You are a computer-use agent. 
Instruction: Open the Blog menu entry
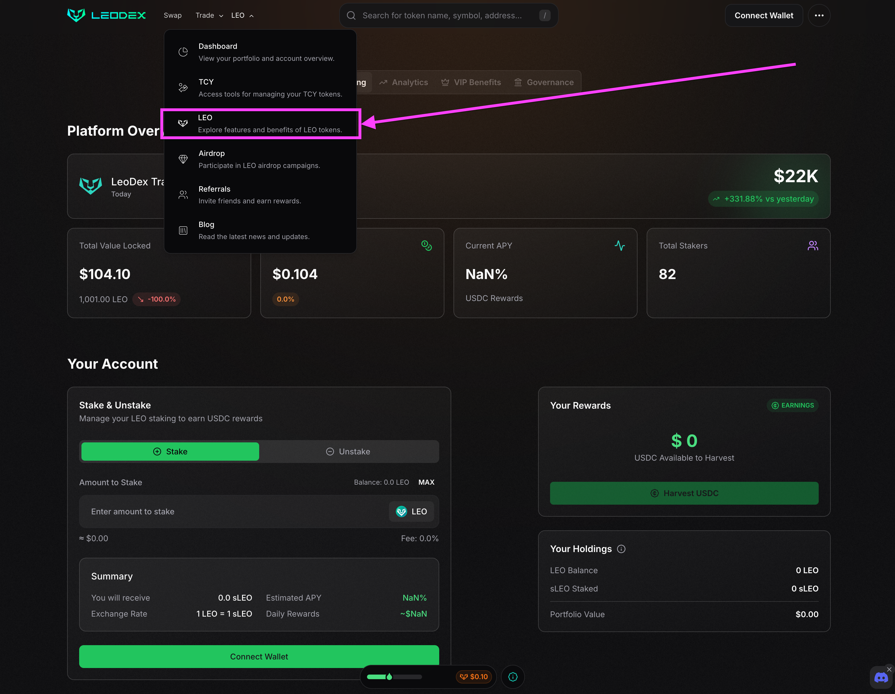(254, 230)
